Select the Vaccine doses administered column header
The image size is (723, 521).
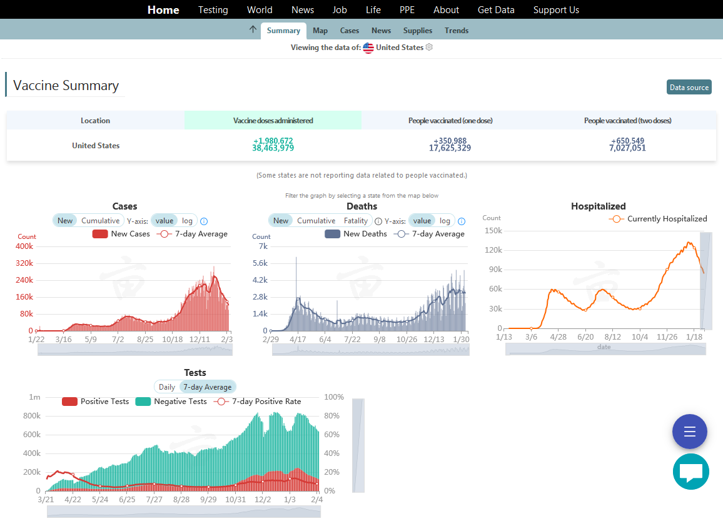click(x=273, y=121)
